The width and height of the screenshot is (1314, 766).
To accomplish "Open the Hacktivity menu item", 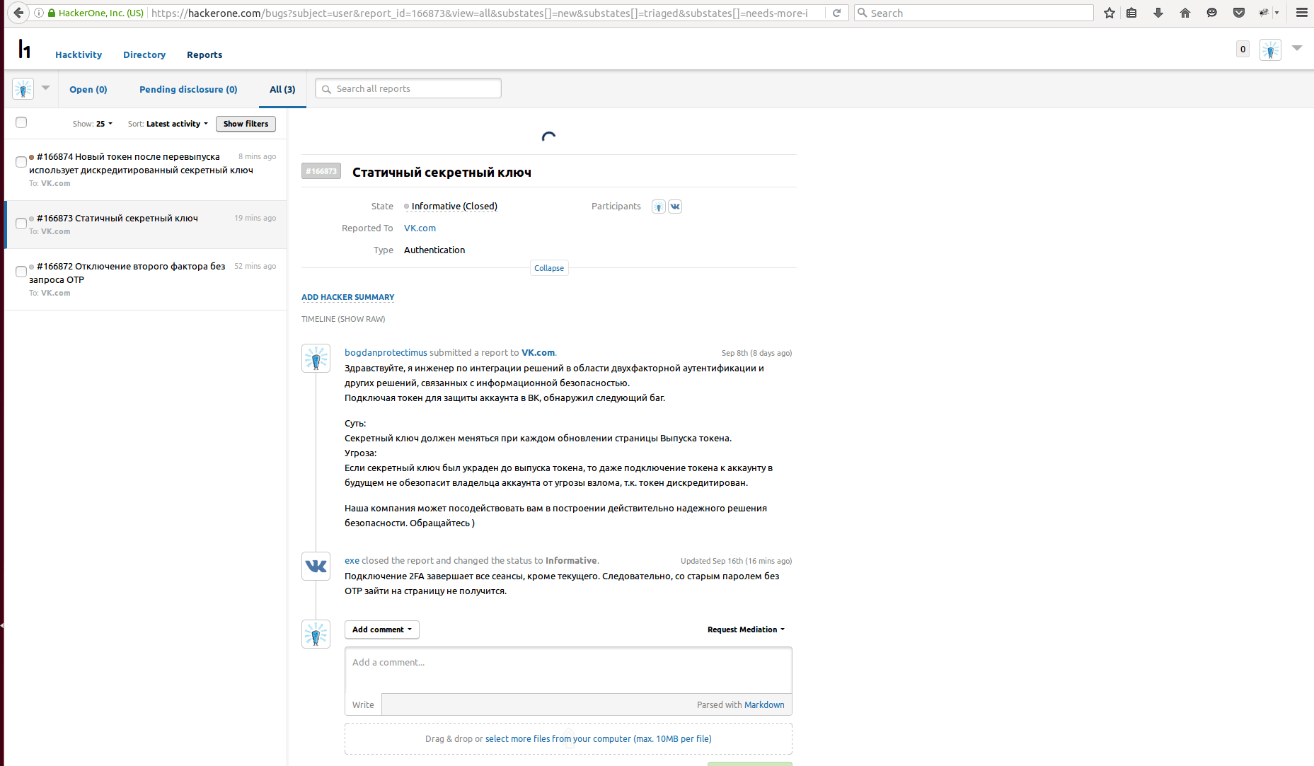I will [79, 54].
